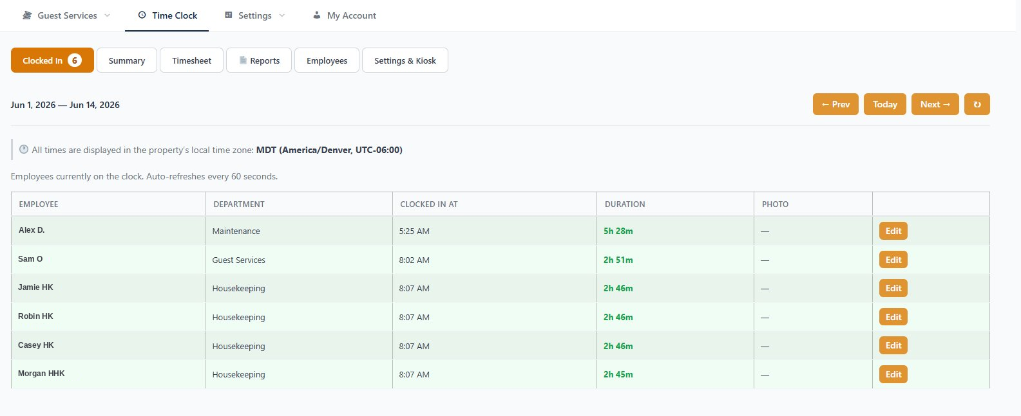This screenshot has width=1021, height=416.
Task: Edit Alex D.'s clock entry
Action: pos(893,231)
